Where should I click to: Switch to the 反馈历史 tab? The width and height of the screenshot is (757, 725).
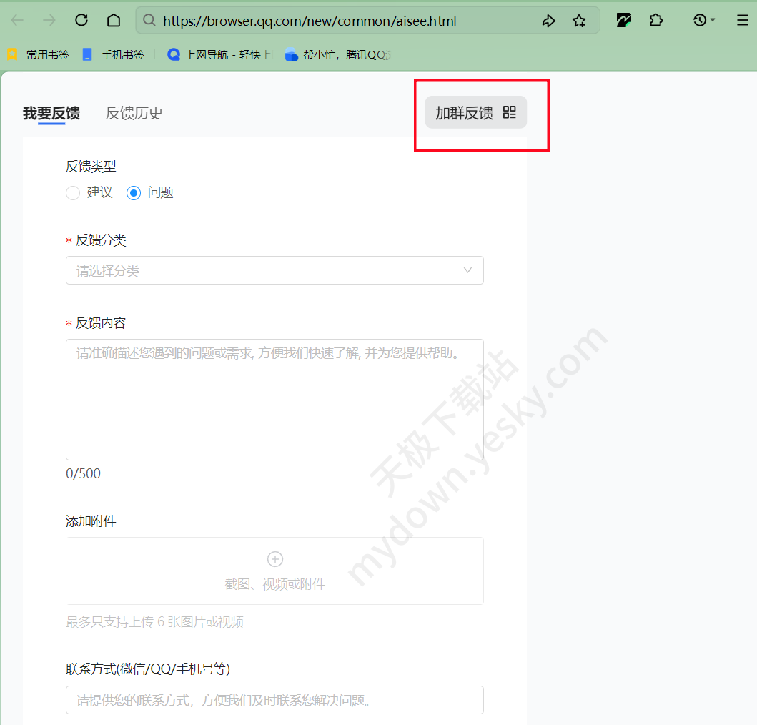[x=134, y=113]
